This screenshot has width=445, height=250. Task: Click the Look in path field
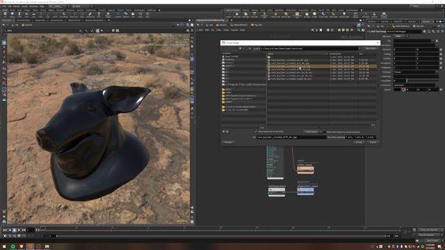pyautogui.click(x=309, y=49)
